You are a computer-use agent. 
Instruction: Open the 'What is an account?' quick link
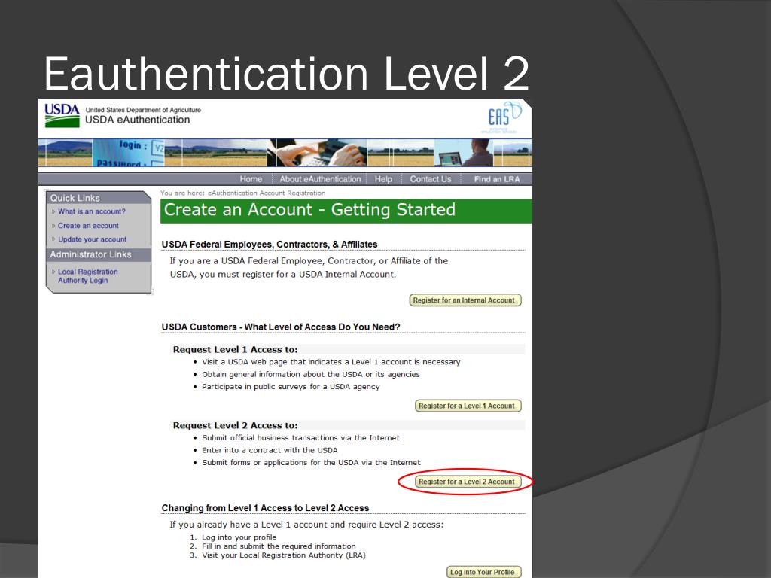(x=91, y=211)
